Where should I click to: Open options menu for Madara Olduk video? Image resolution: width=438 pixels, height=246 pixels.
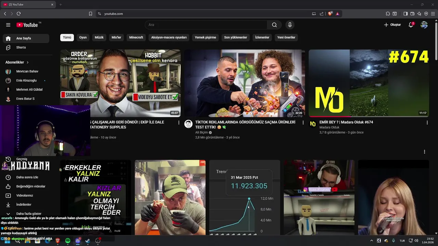427,122
